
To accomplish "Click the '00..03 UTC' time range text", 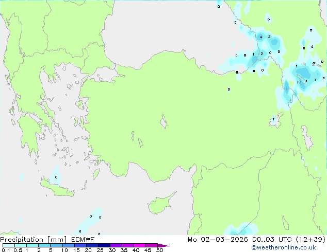I will pyautogui.click(x=272, y=240).
